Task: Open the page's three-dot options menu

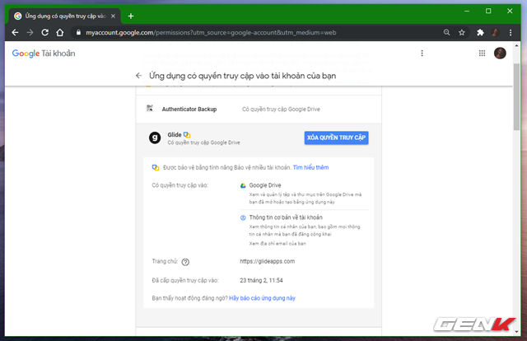Action: click(x=422, y=54)
